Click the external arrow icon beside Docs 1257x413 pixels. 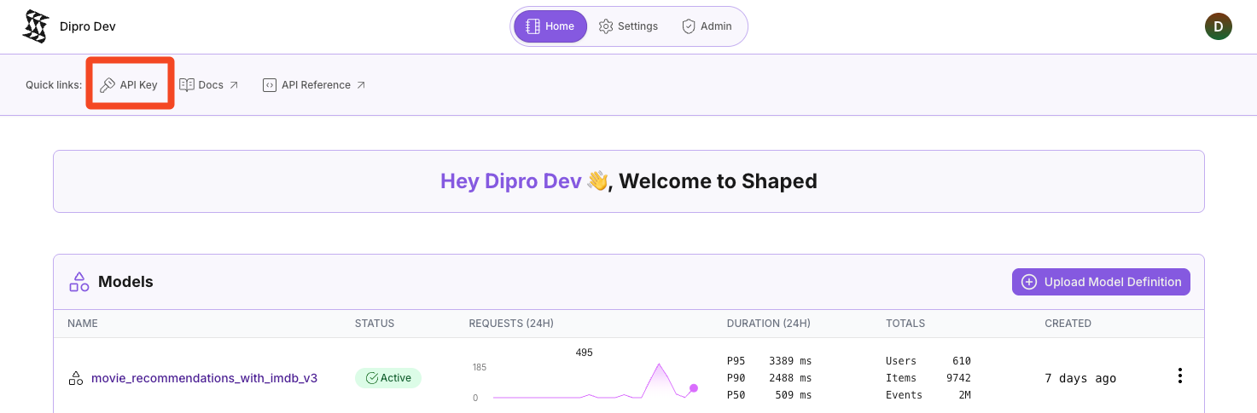pos(234,85)
